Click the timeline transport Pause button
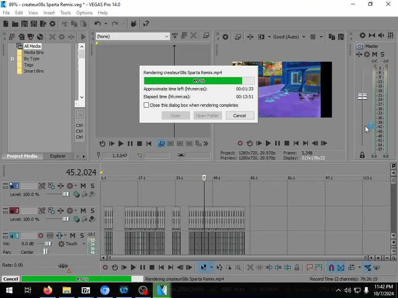The width and height of the screenshot is (398, 298). pyautogui.click(x=143, y=267)
